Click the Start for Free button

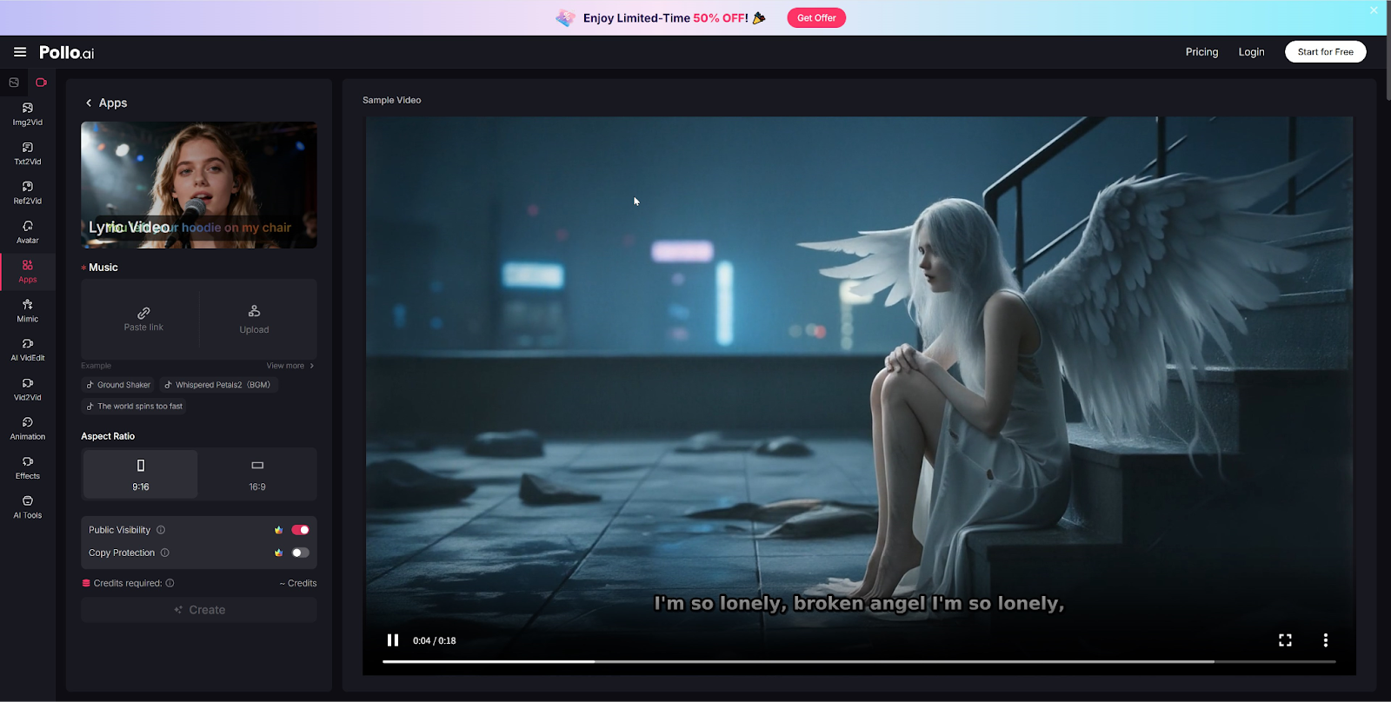click(1325, 52)
